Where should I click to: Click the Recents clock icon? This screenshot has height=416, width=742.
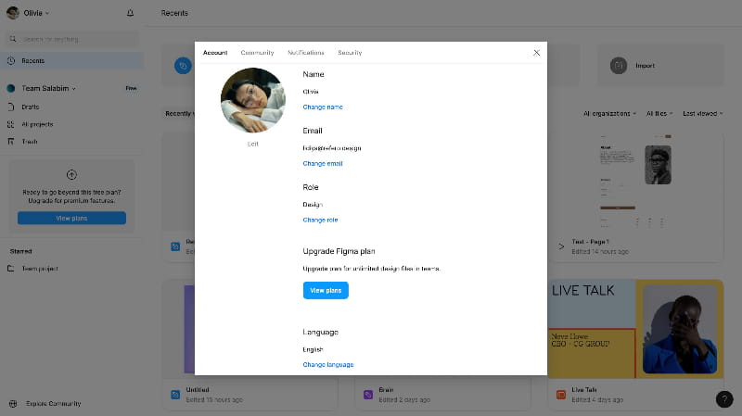[x=11, y=61]
